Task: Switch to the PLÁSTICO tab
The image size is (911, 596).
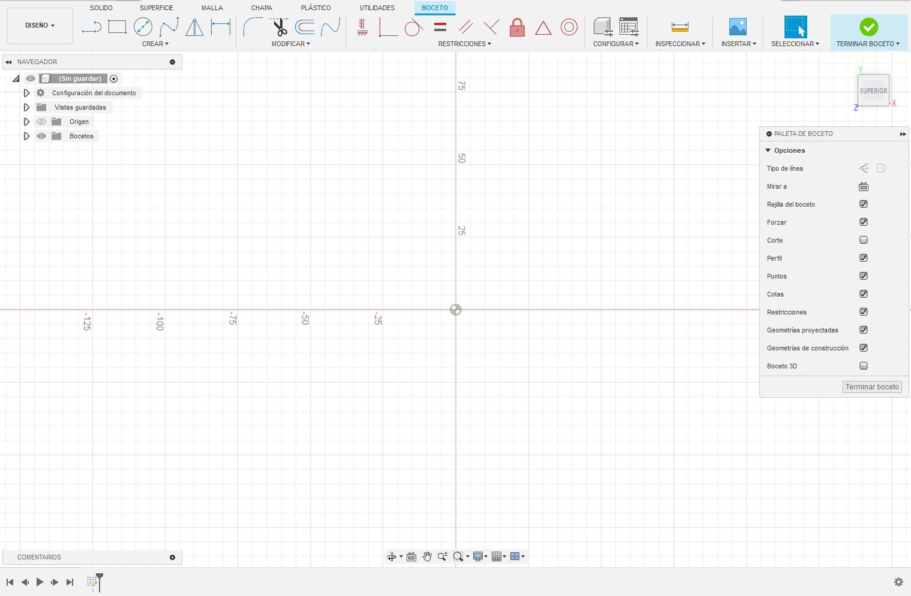Action: (x=316, y=8)
